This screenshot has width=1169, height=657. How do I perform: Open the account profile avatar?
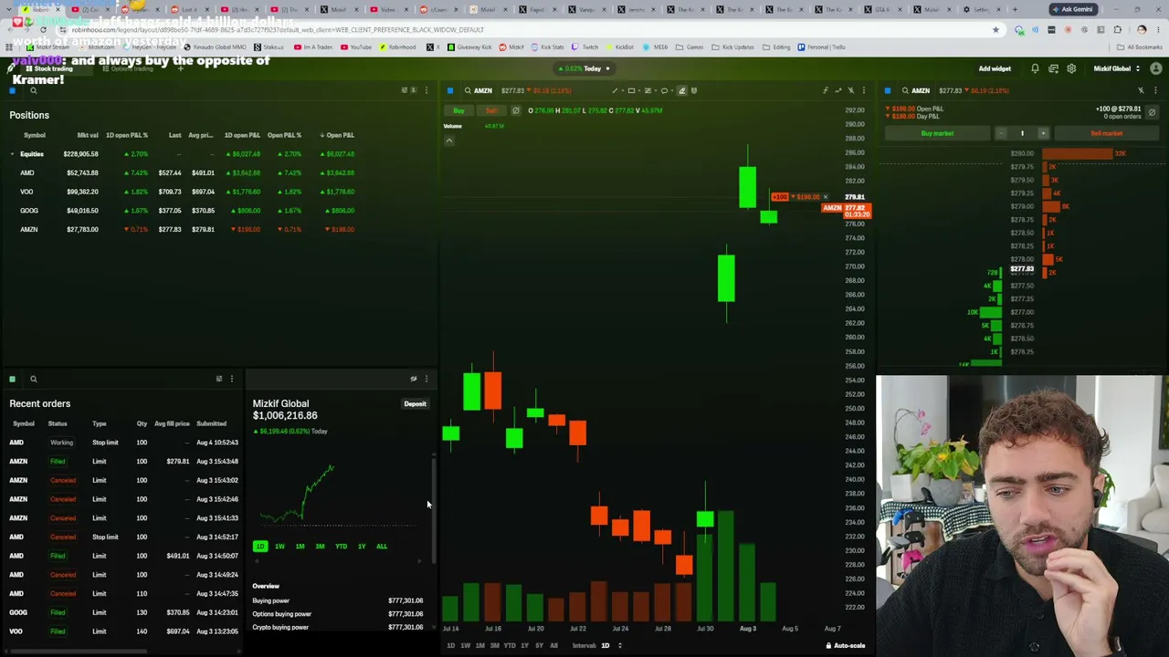(1156, 68)
